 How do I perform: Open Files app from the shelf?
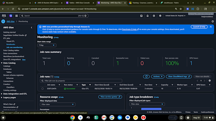point(120,118)
